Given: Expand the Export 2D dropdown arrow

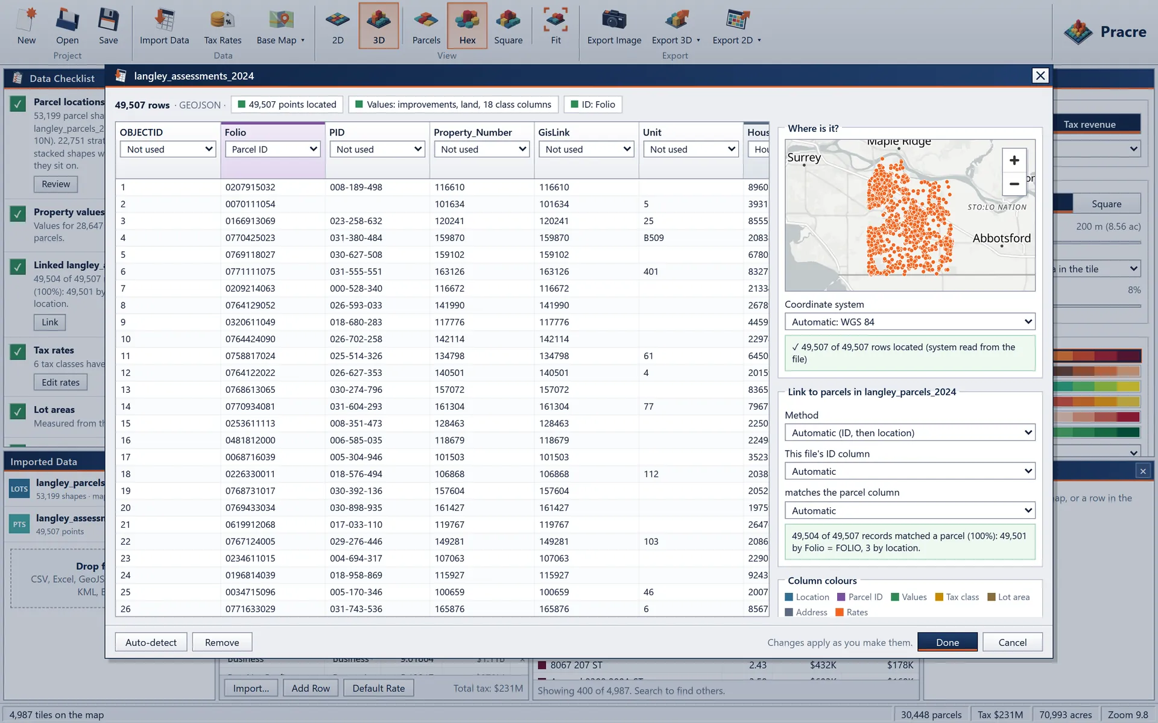Looking at the screenshot, I should pyautogui.click(x=759, y=40).
